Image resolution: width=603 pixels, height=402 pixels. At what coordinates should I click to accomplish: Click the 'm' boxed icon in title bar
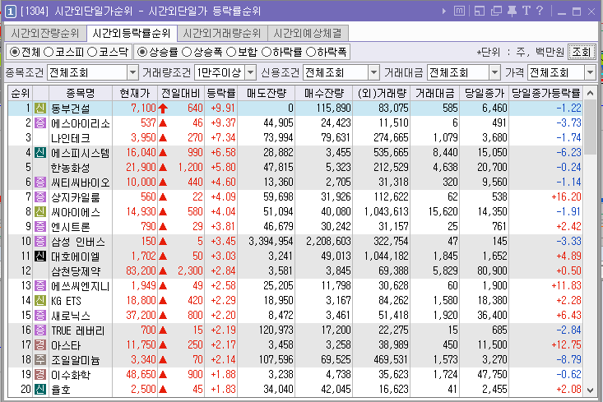pos(459,12)
